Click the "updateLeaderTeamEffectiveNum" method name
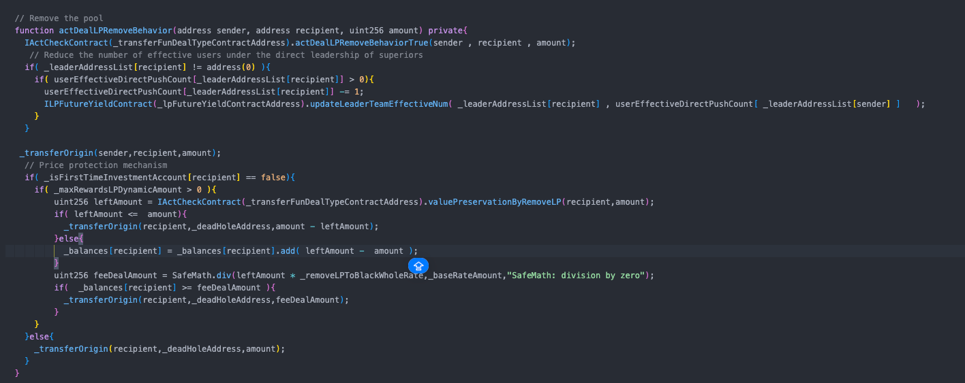The width and height of the screenshot is (965, 383). coord(379,104)
